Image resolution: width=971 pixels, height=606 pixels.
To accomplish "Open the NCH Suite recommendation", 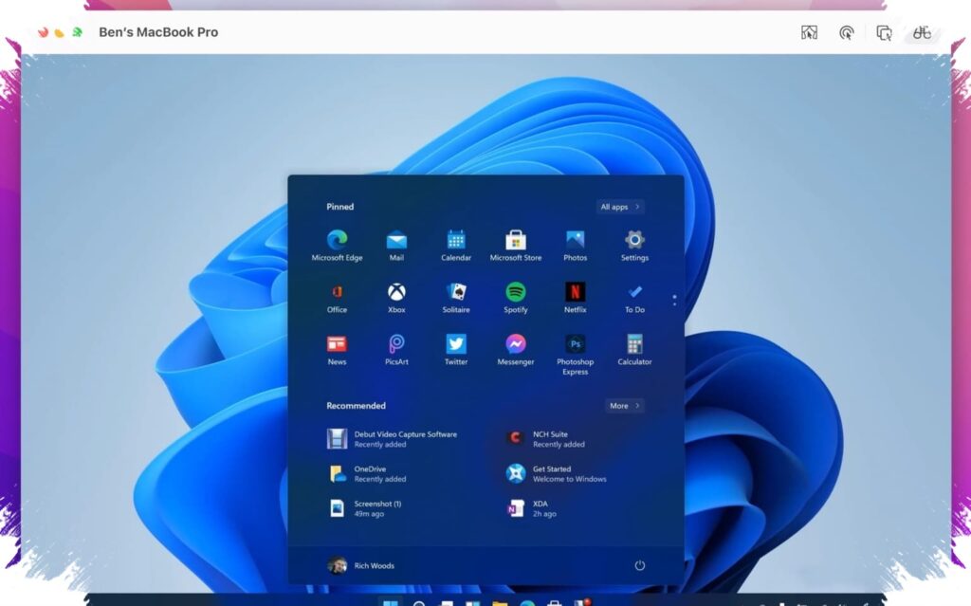I will 545,439.
